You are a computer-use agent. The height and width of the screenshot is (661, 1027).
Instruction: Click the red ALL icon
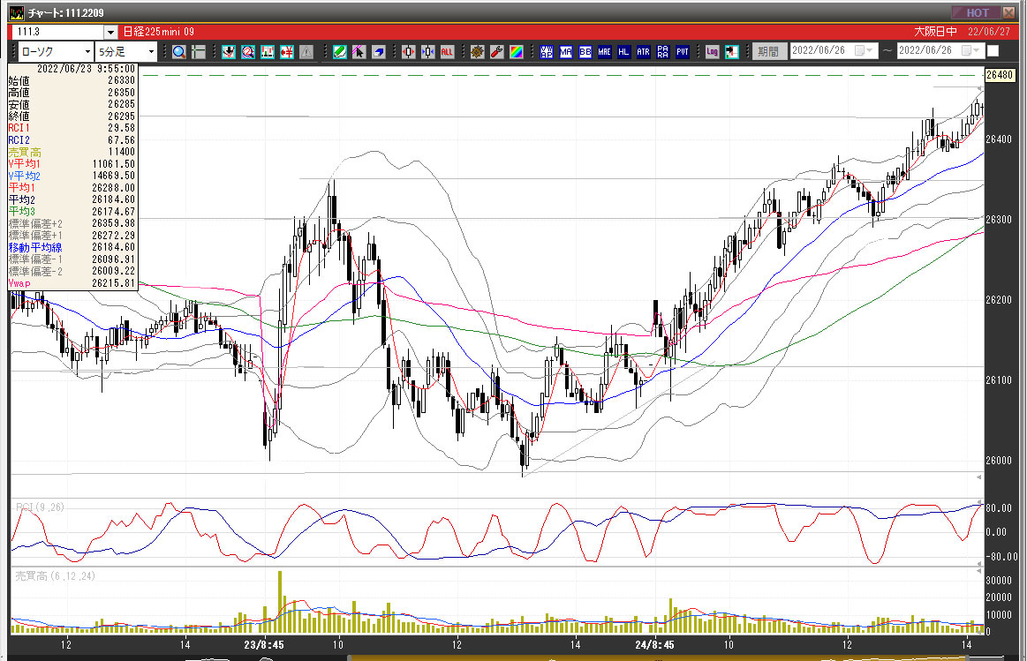[448, 52]
